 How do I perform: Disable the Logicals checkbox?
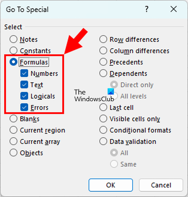point(24,96)
